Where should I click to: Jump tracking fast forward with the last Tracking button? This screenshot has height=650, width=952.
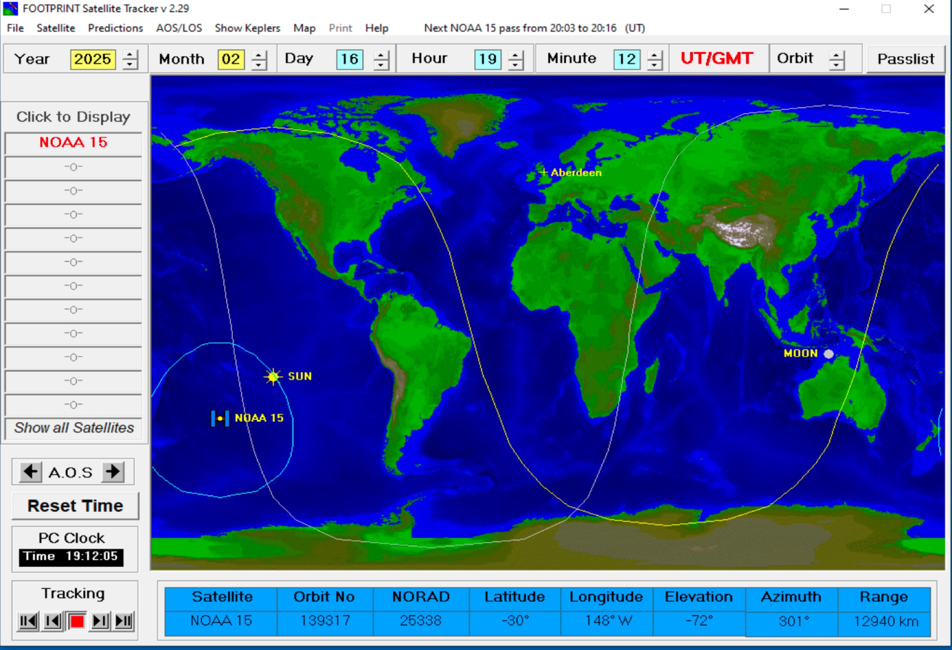pos(124,621)
